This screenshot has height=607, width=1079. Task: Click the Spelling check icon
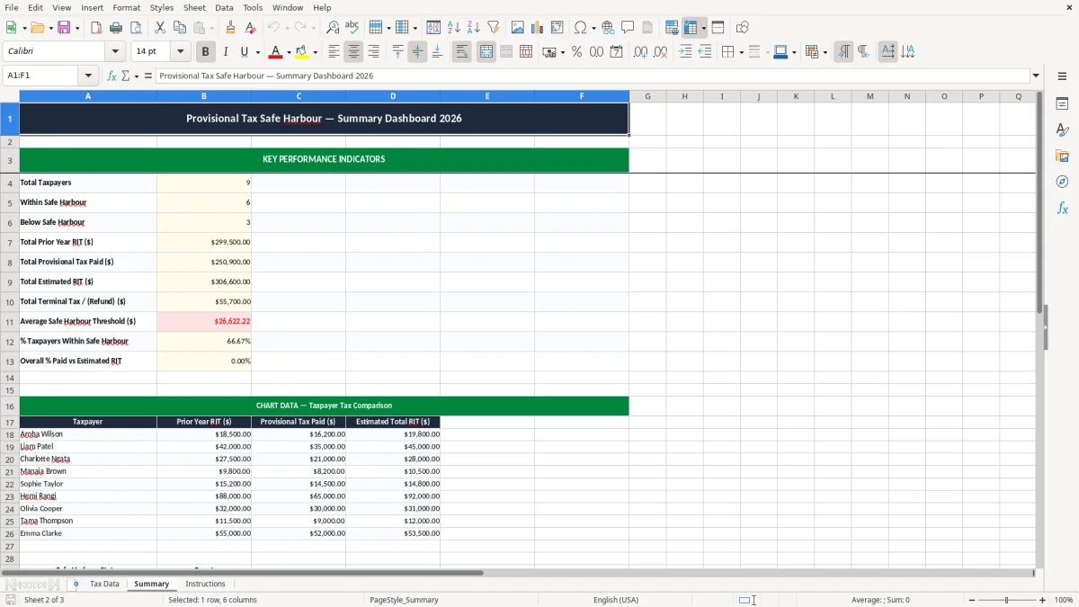pos(352,28)
